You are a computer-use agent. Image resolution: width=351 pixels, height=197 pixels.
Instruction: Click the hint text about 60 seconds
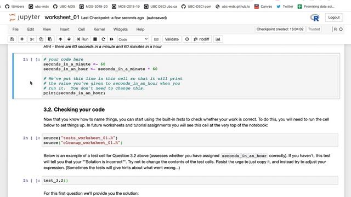coord(103,47)
